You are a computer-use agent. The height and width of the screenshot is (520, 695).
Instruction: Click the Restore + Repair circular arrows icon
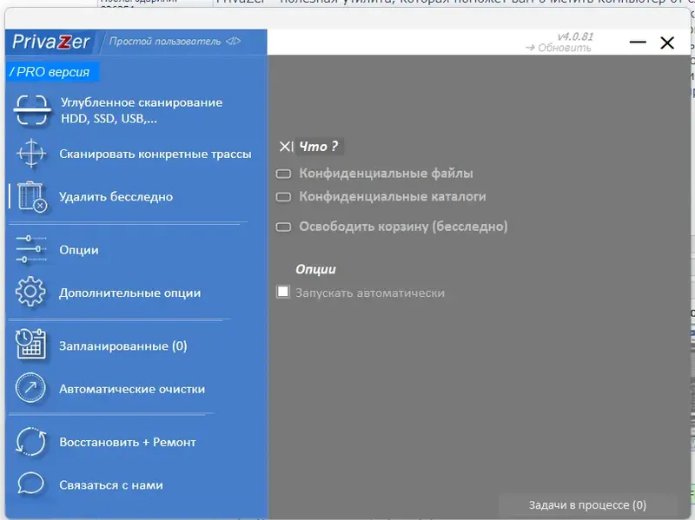(31, 442)
